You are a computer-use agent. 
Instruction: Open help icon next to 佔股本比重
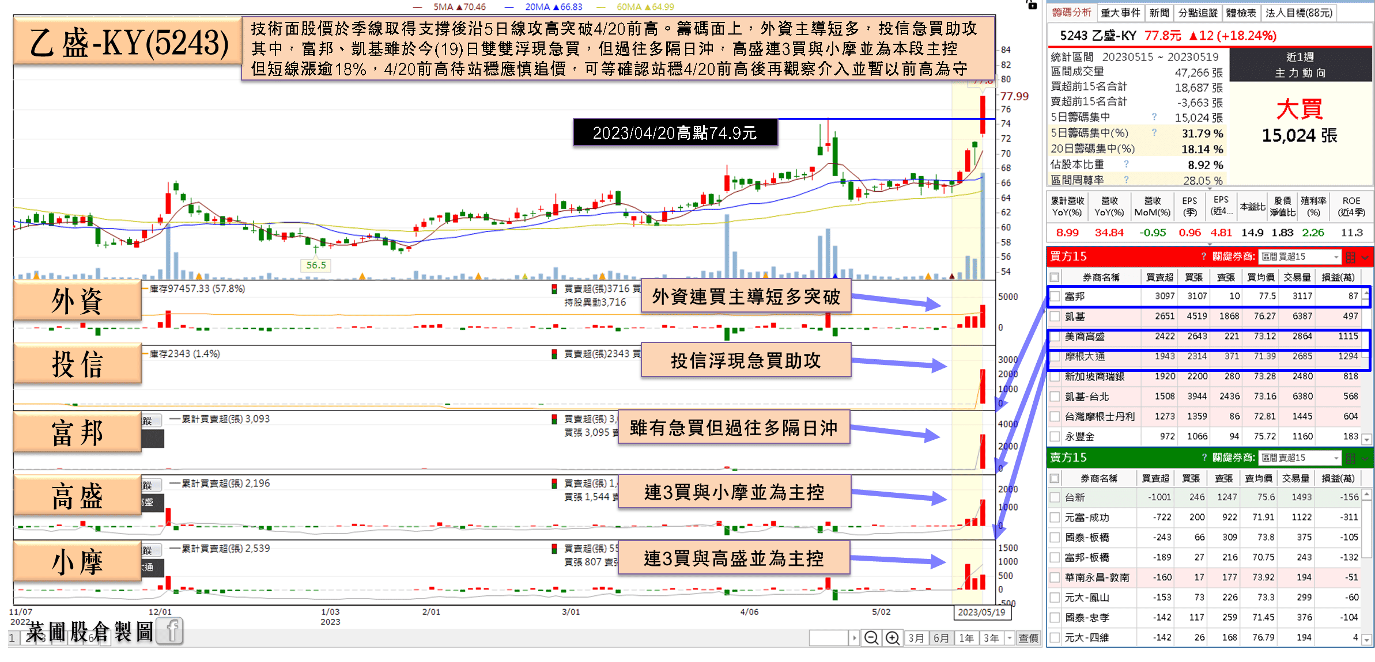(x=1126, y=164)
